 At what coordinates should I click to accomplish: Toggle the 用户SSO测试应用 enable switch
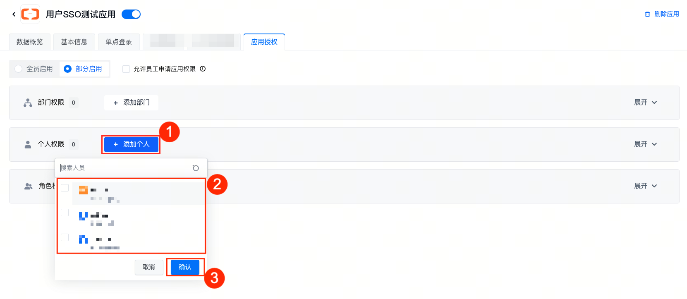click(131, 14)
